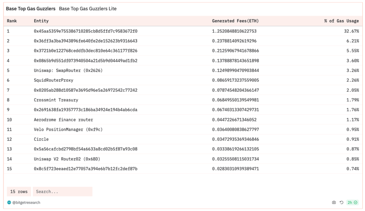This screenshot has width=365, height=211.
Task: Sort by Generated Fees(ETH) column header
Action: click(x=235, y=21)
